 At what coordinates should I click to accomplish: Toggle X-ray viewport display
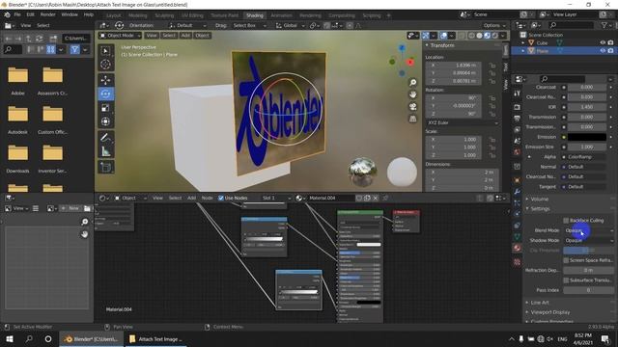click(x=462, y=36)
